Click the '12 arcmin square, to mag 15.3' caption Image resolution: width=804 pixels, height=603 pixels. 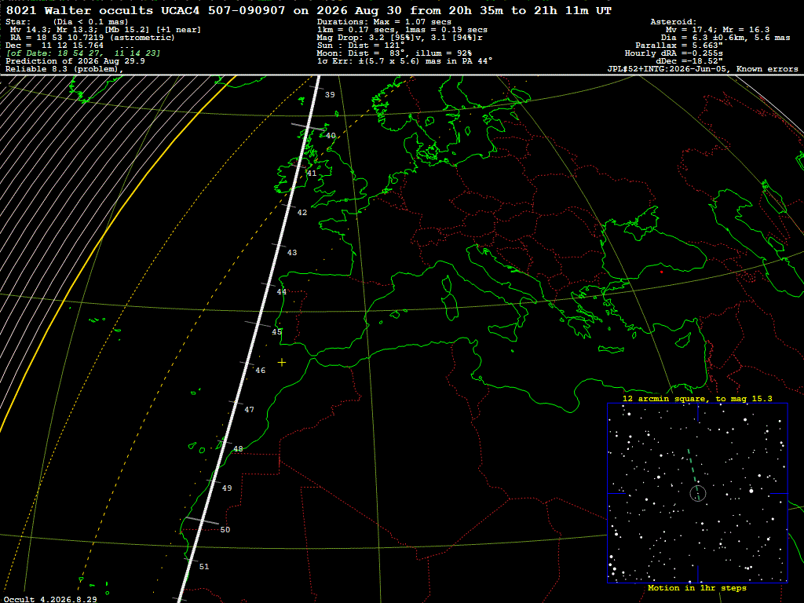click(697, 398)
